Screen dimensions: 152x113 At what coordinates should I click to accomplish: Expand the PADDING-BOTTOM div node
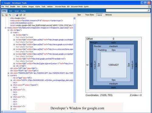click(x=9, y=73)
